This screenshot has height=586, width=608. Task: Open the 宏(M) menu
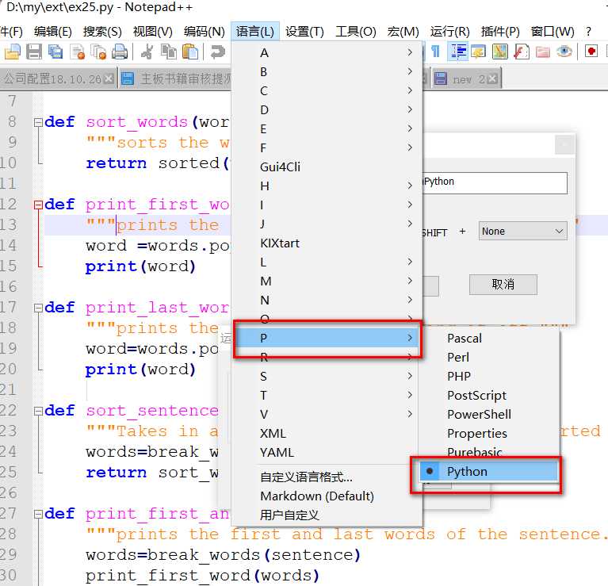[403, 32]
